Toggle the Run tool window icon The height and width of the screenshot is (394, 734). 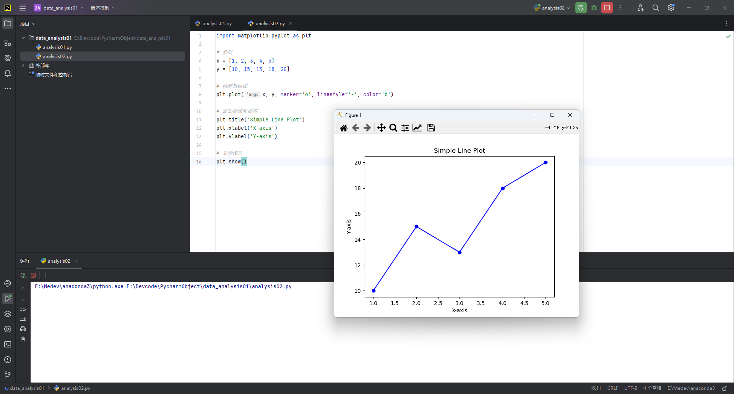click(8, 299)
